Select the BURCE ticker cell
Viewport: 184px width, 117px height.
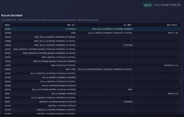tap(8, 49)
